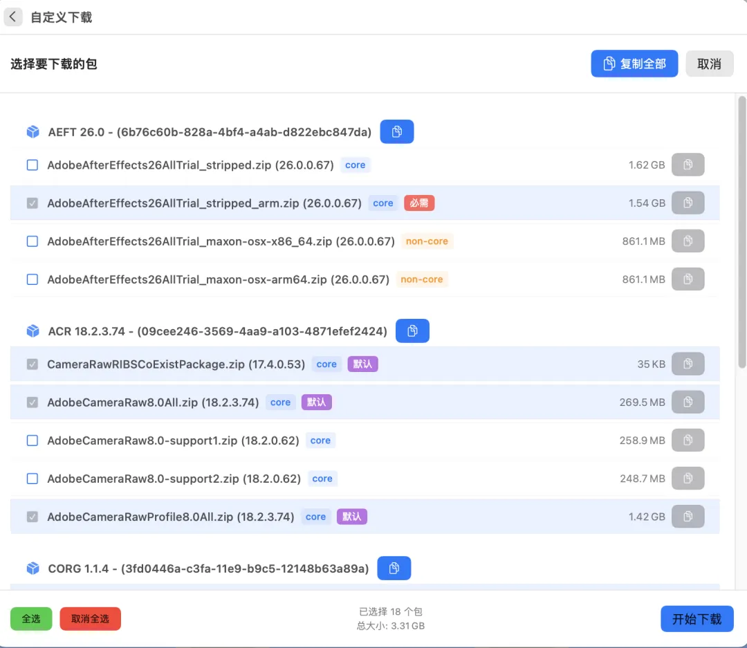Screen dimensions: 747x648
Task: Click the CORG 1.1.4 package header text
Action: coord(208,568)
